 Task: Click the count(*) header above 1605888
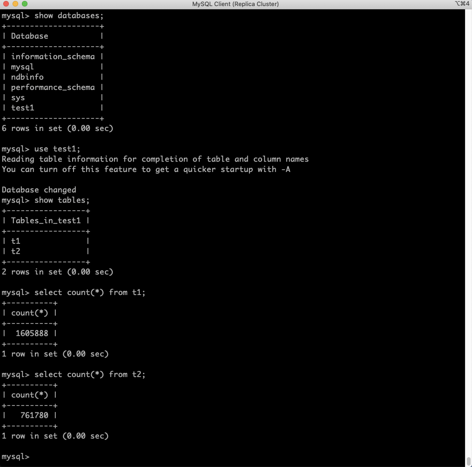click(29, 313)
